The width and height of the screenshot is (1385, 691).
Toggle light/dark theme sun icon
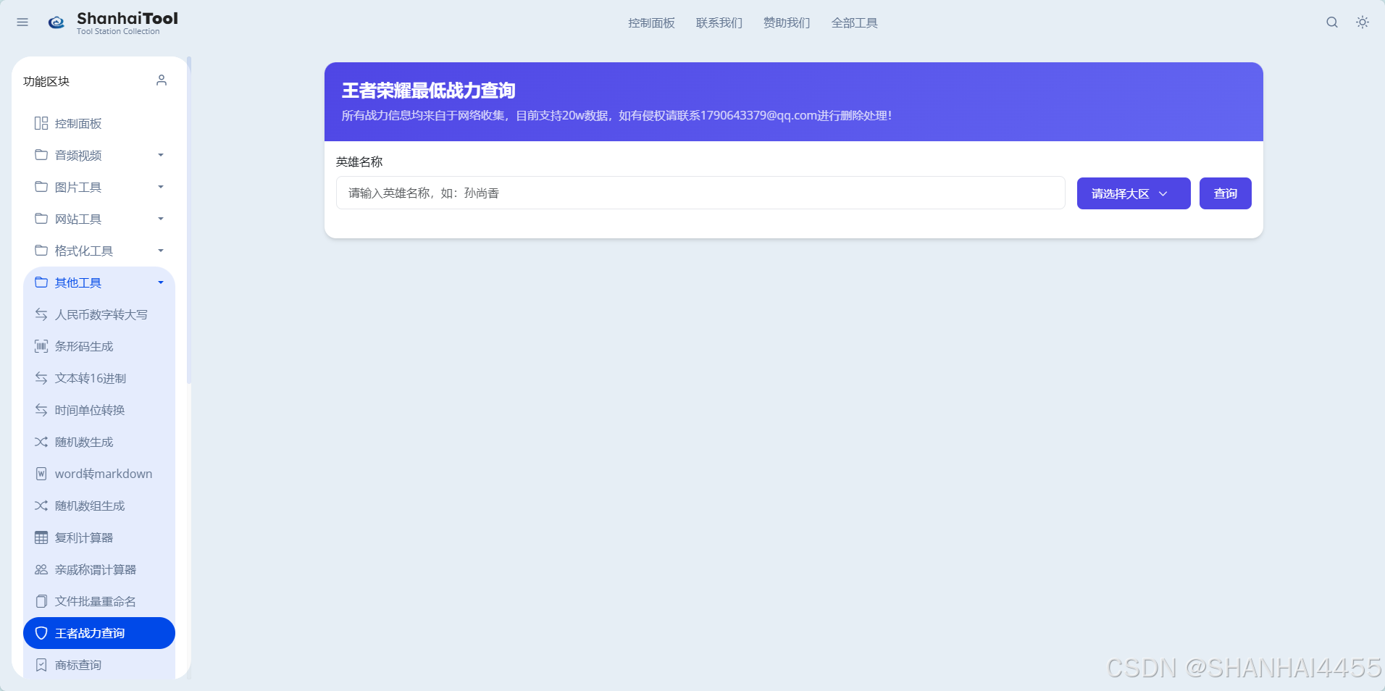1363,22
